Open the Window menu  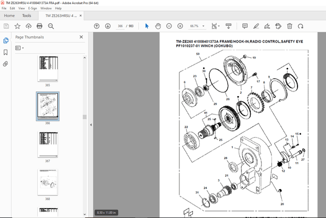46,8
